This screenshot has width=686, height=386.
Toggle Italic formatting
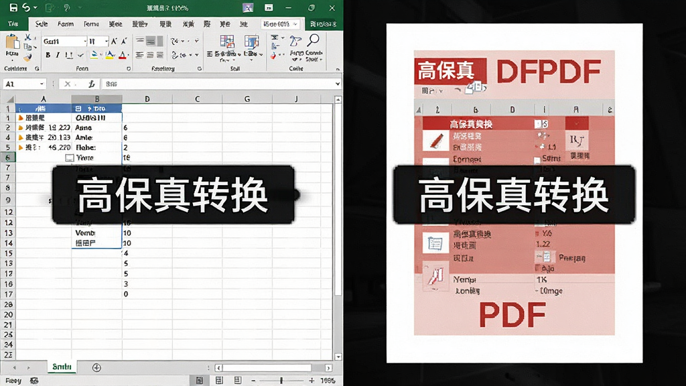(x=58, y=55)
